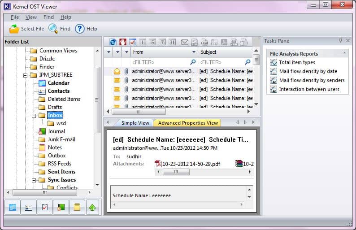Click the PDF export icon

coord(224,42)
